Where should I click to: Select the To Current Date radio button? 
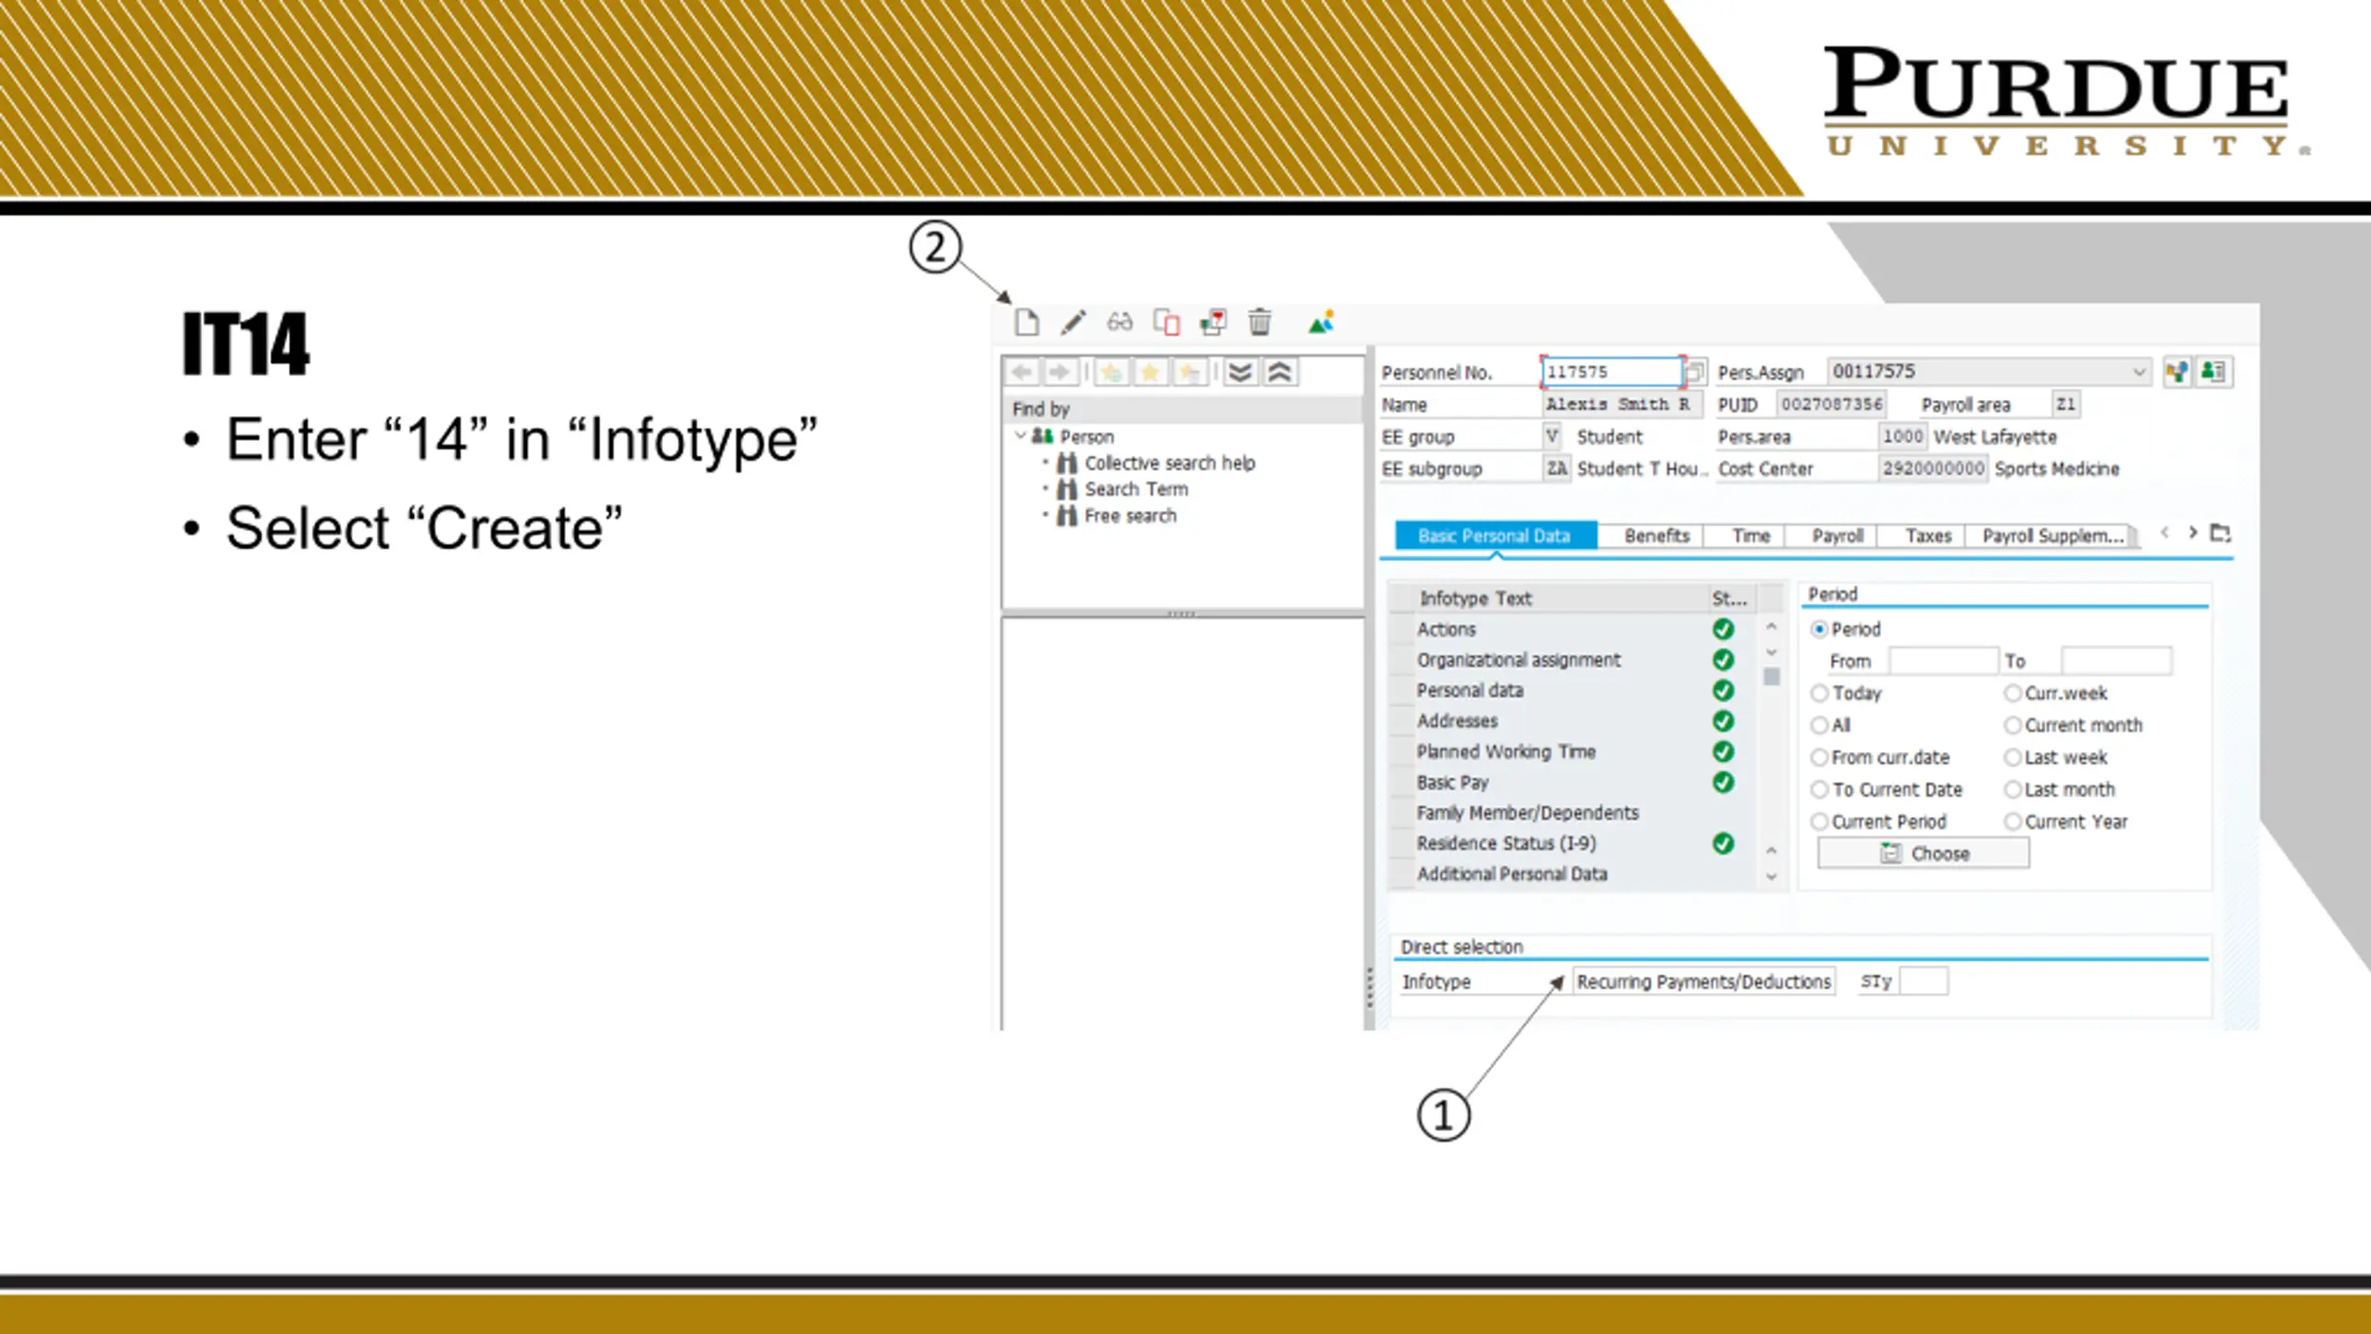pos(1819,789)
